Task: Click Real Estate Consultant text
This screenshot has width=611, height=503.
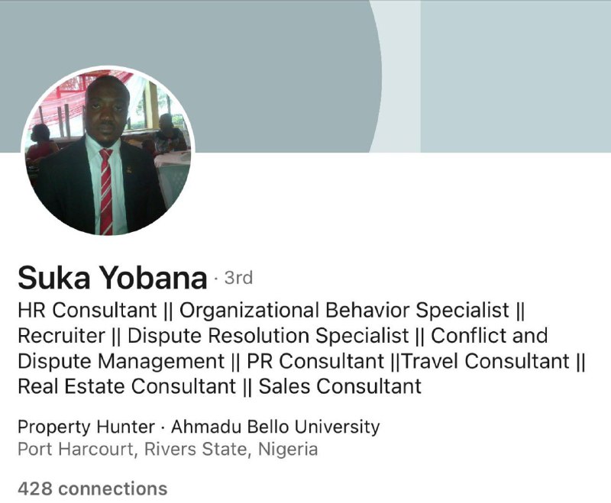Action: [x=127, y=386]
